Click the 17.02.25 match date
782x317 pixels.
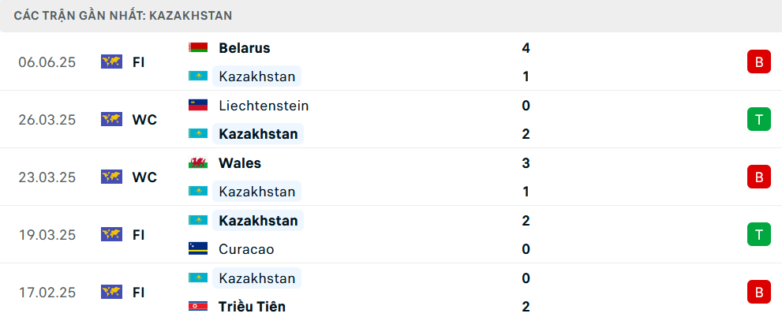pos(47,293)
